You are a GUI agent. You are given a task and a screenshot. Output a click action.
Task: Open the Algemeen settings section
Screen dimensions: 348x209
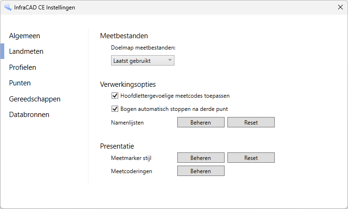click(25, 35)
